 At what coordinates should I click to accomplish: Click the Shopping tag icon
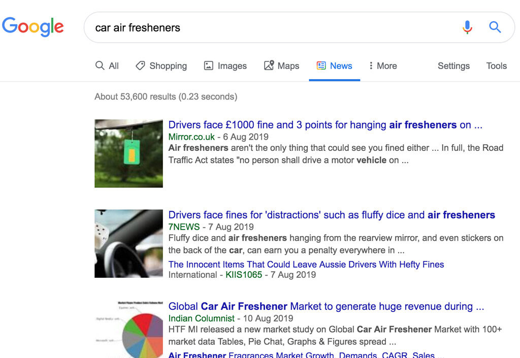(x=140, y=66)
